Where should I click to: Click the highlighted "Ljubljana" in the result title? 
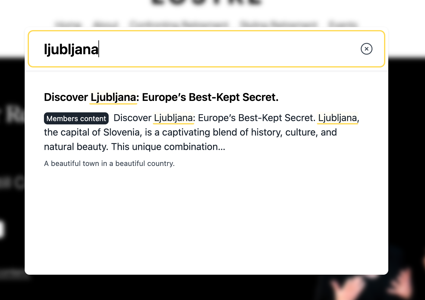click(x=113, y=98)
